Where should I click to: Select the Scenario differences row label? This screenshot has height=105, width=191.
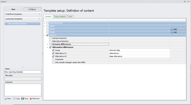62,44
